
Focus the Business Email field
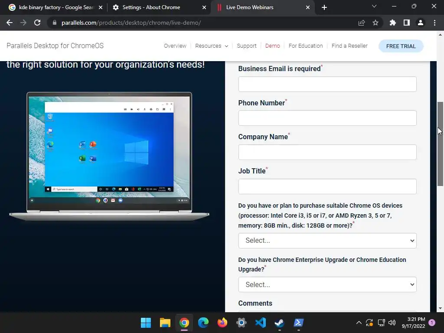coord(327,84)
